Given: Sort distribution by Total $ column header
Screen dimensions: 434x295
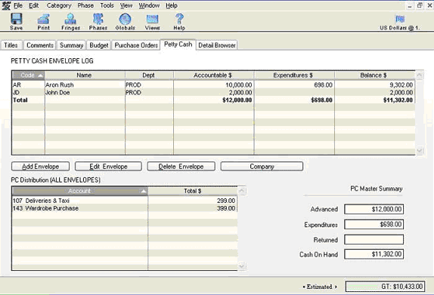Looking at the screenshot, I should pyautogui.click(x=193, y=191).
